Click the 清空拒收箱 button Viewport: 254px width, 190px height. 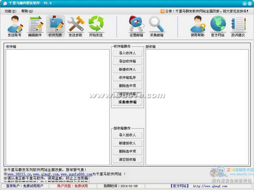(128, 160)
